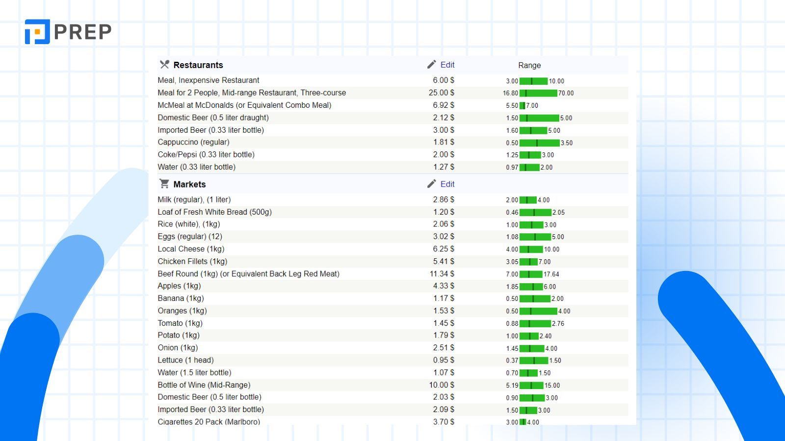The image size is (785, 441).
Task: Click the PREP logo icon
Action: tap(37, 32)
